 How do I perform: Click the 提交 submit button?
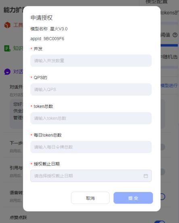(133, 198)
